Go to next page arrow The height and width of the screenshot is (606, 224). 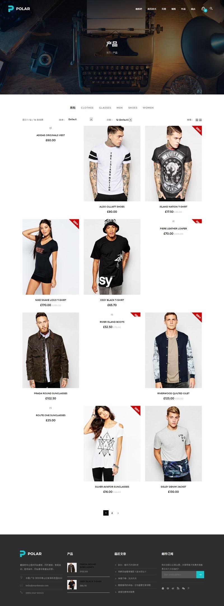[x=118, y=513]
